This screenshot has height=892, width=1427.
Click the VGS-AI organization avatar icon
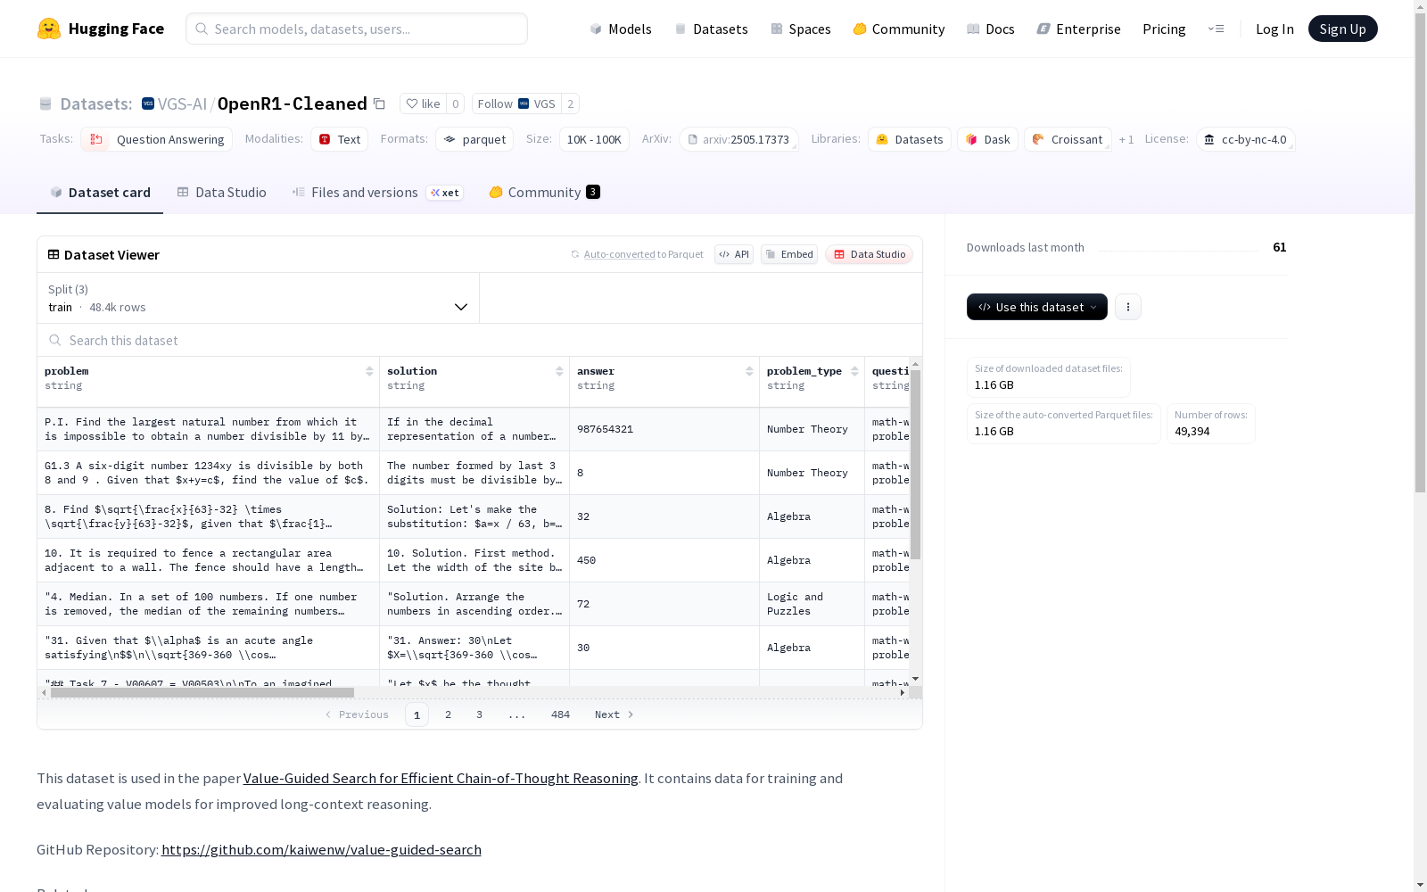click(148, 103)
